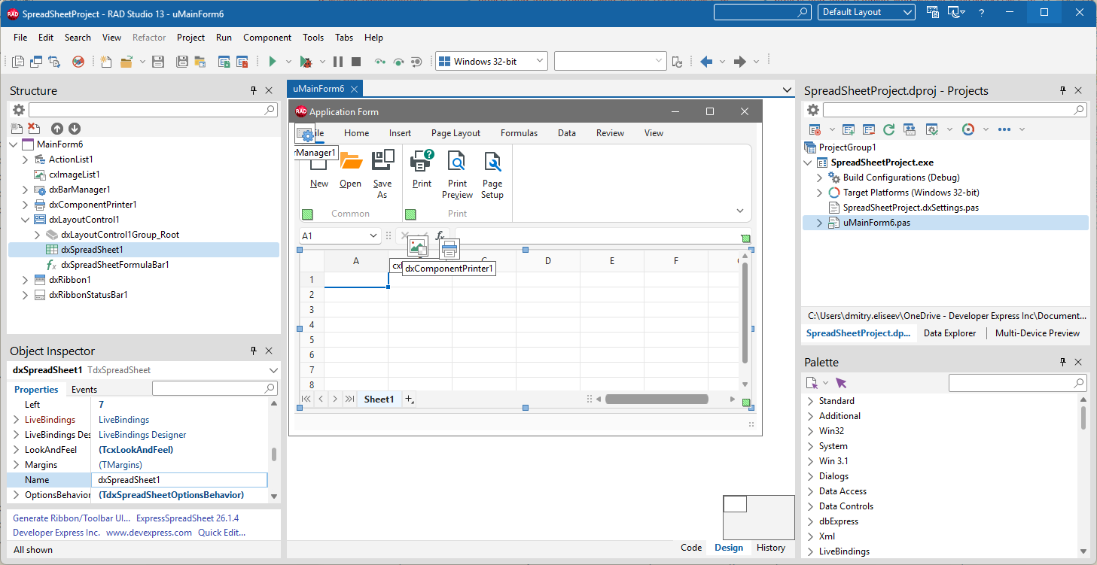
Task: Click the Forward navigation arrow in toolbar
Action: (x=740, y=62)
